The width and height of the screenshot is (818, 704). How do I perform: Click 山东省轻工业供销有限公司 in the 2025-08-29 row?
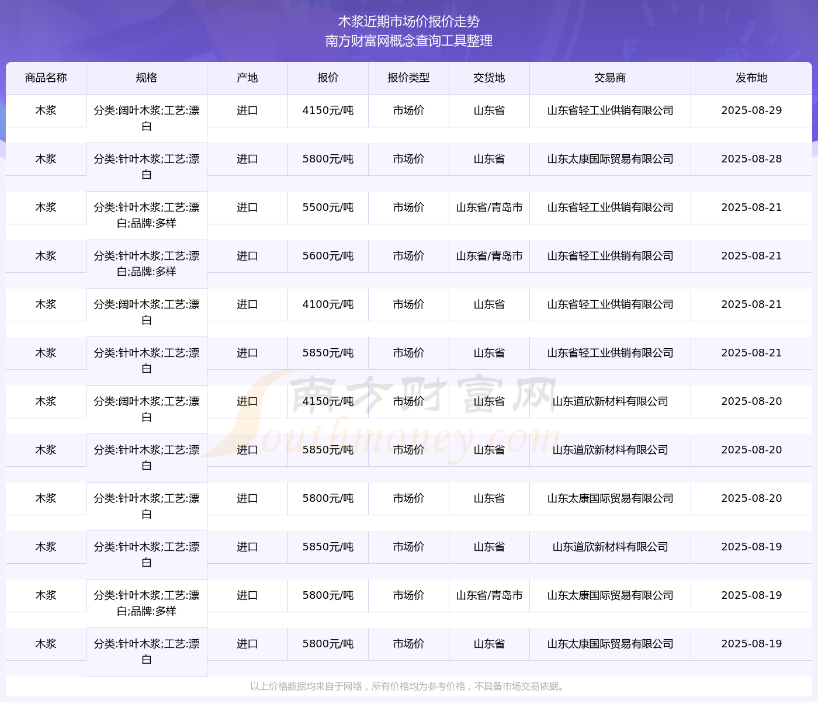pyautogui.click(x=610, y=110)
